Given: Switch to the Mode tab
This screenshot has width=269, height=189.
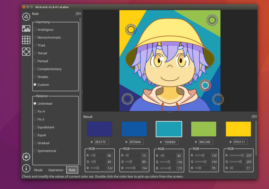Looking at the screenshot, I should [x=38, y=170].
